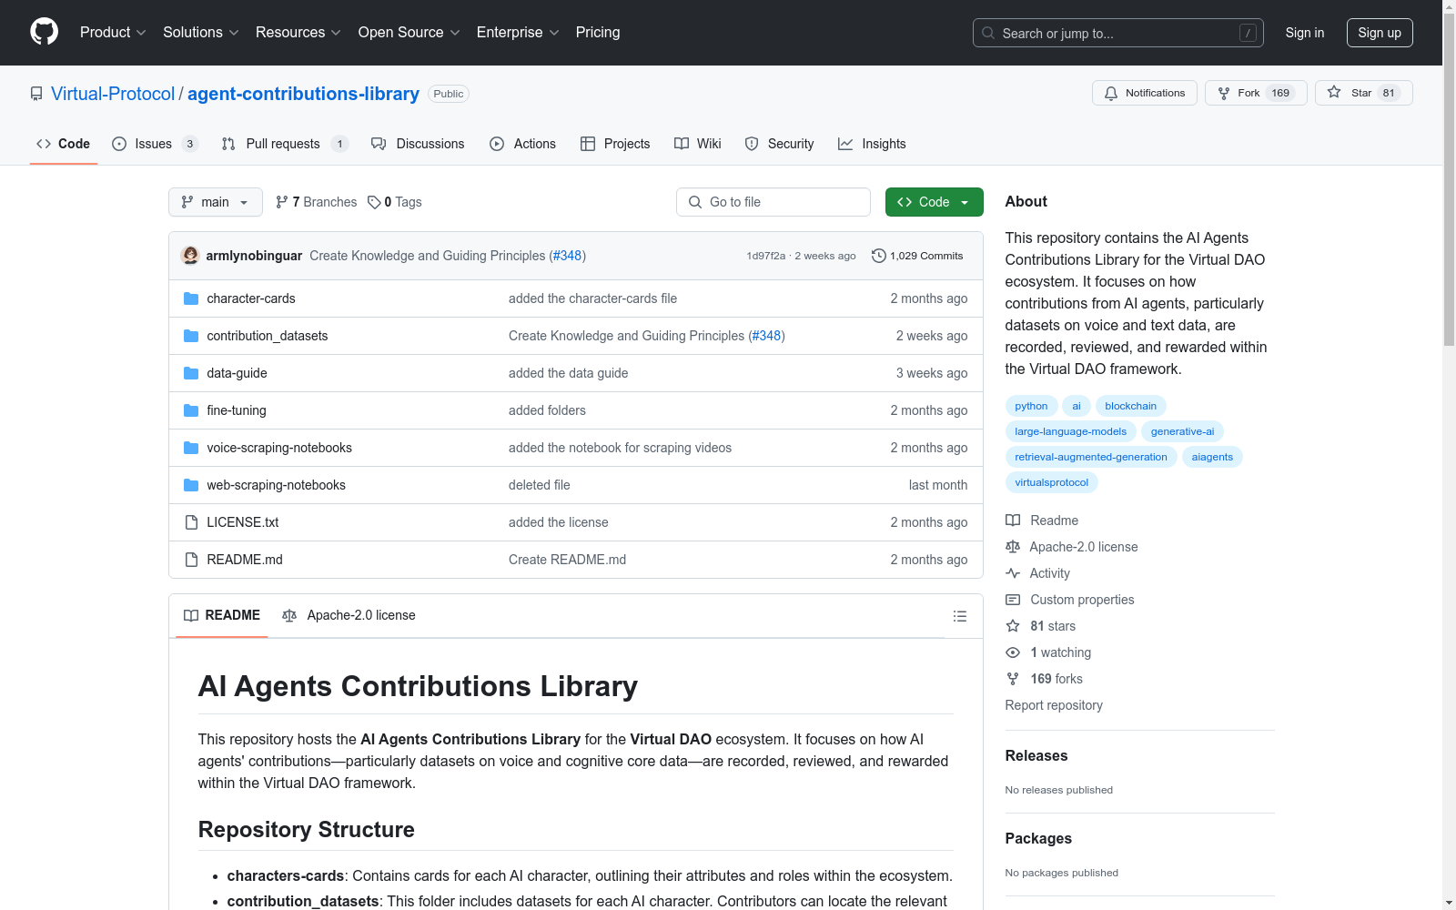
Task: Click the star icon beside 81 stars
Action: point(1013,626)
